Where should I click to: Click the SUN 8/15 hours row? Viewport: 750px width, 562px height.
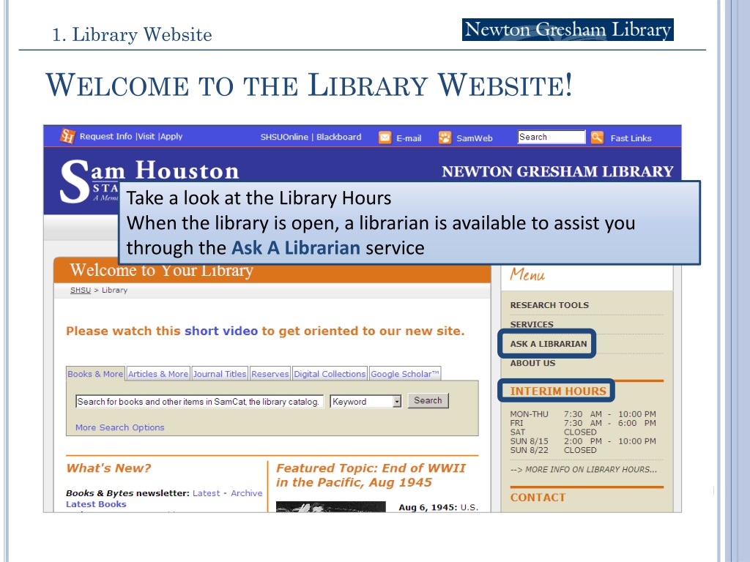click(583, 441)
